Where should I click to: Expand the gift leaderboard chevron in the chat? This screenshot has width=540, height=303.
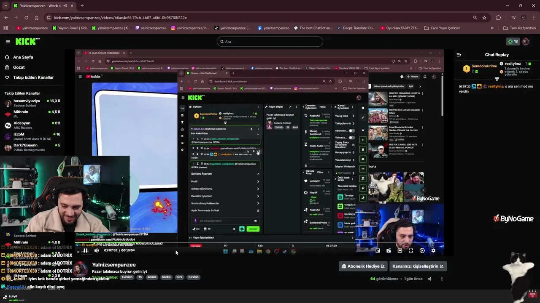(497, 79)
